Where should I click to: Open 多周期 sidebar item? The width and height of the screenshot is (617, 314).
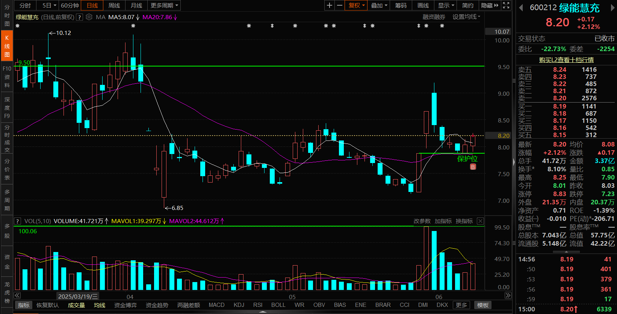(7, 200)
